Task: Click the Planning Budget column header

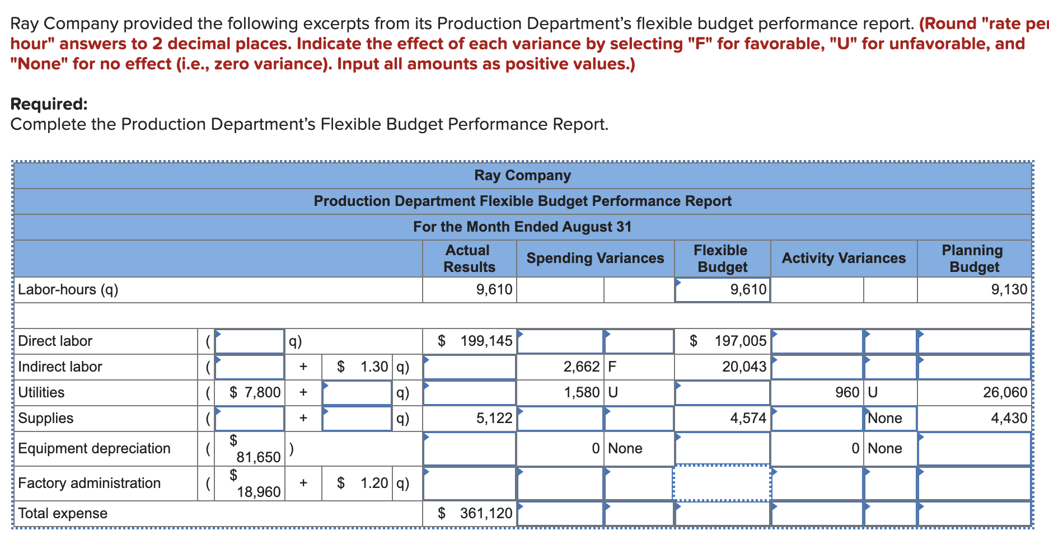Action: pyautogui.click(x=974, y=259)
